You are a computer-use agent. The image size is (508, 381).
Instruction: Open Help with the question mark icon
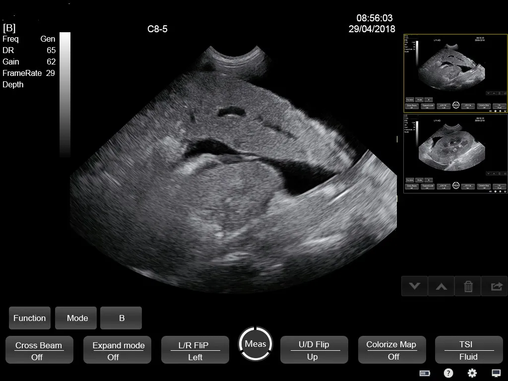click(448, 373)
